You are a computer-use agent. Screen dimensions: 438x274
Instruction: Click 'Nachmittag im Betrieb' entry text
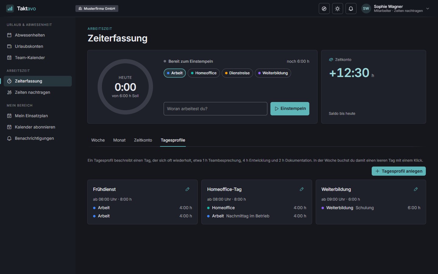click(x=248, y=216)
